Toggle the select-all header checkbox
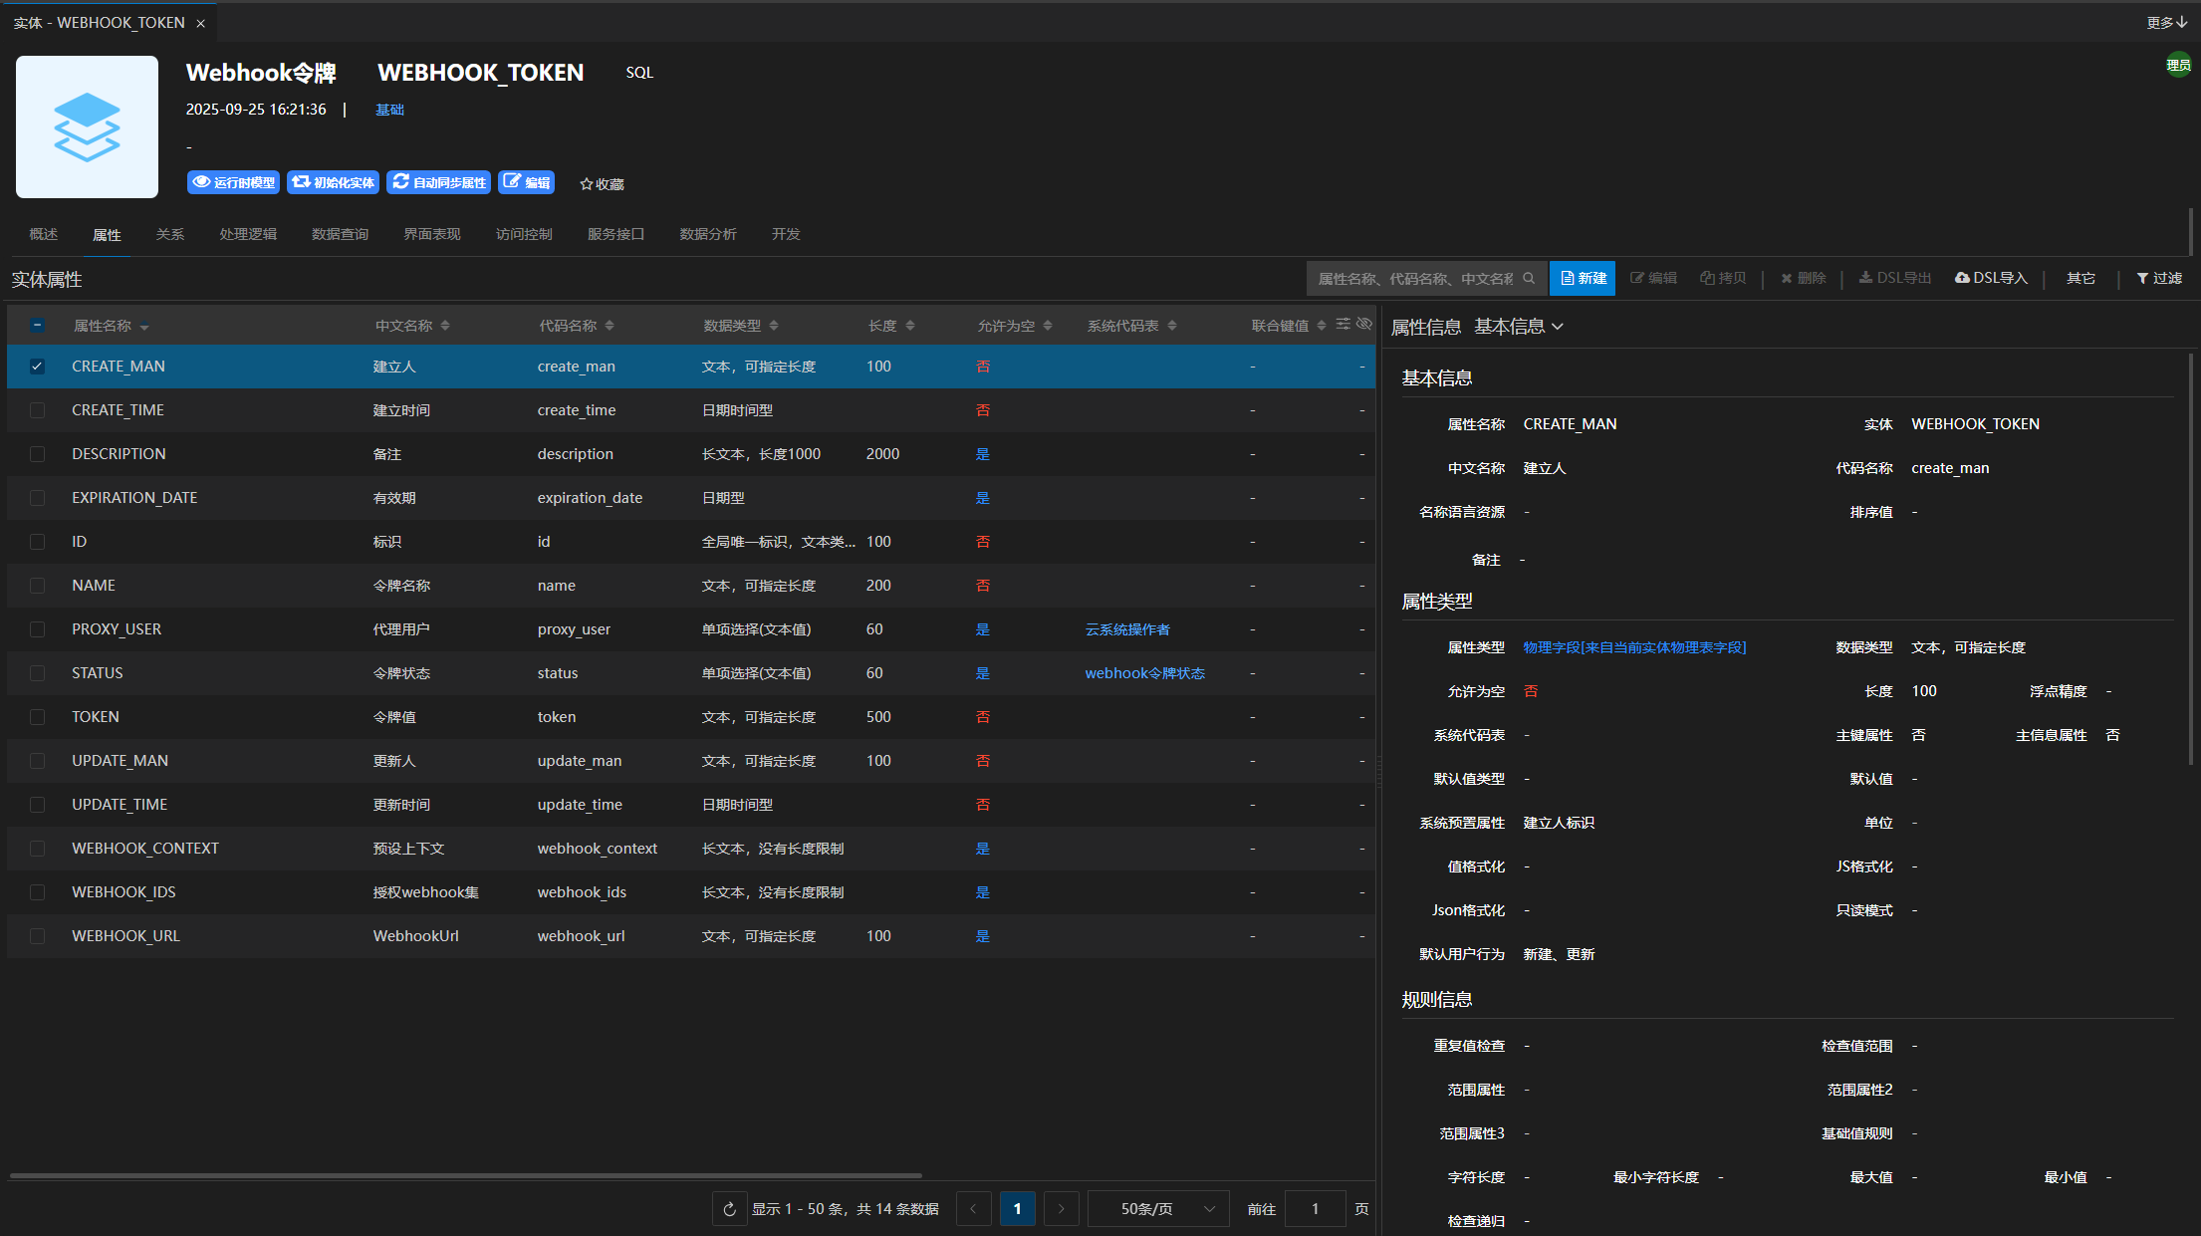Screen dimensions: 2201x1236 click(37, 326)
